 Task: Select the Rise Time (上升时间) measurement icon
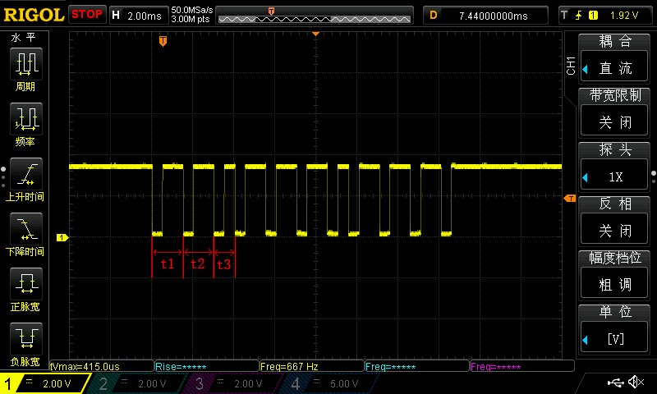click(25, 174)
